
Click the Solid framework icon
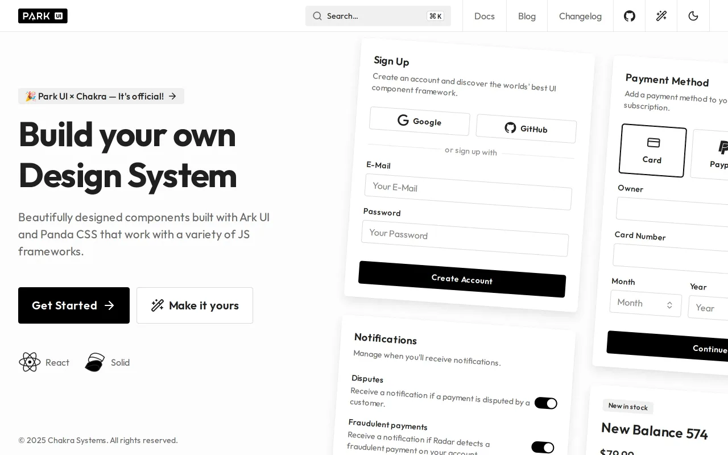[x=95, y=362]
